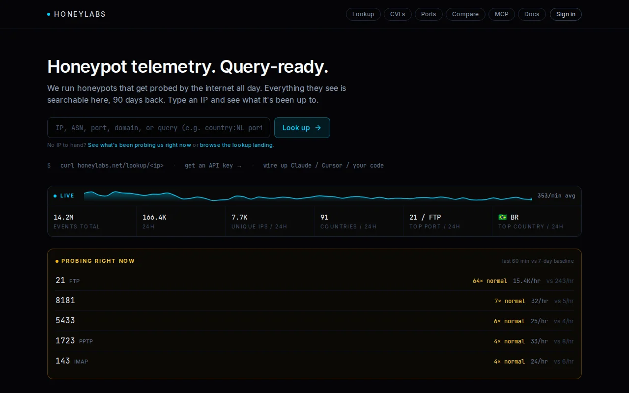Click the 7× normal value
The height and width of the screenshot is (393, 629).
(510, 301)
